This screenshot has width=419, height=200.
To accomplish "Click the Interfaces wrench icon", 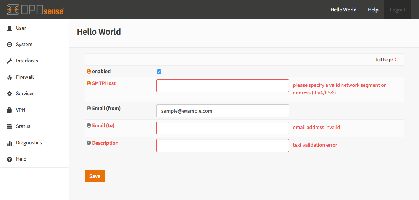I will [10, 61].
